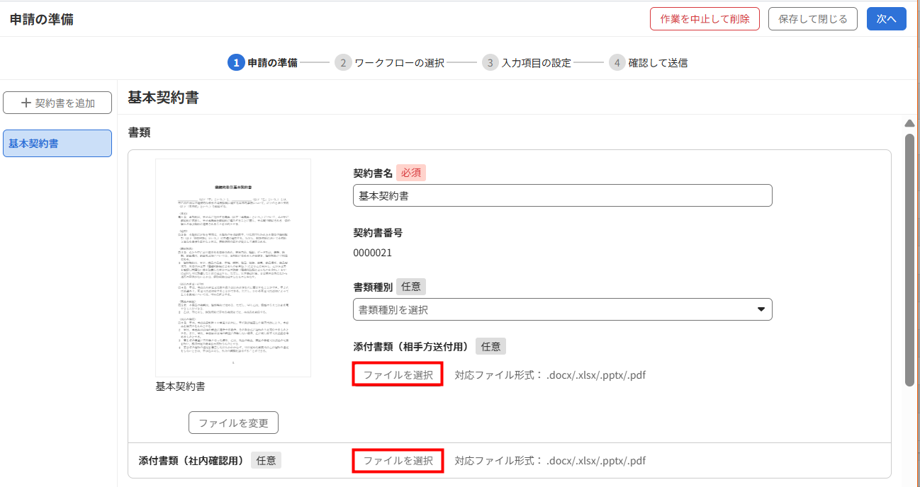
Task: Click the 書類 section label
Action: 139,132
